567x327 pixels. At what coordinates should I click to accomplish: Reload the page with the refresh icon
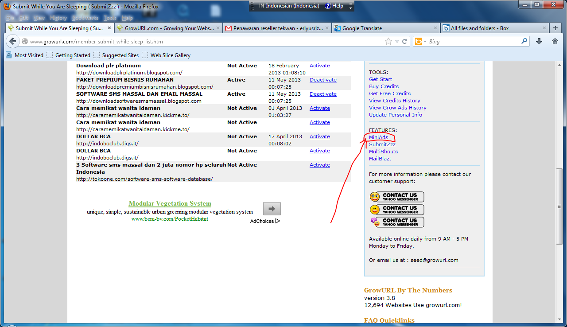[404, 41]
